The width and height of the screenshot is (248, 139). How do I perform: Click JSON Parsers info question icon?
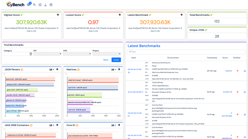pos(22,69)
